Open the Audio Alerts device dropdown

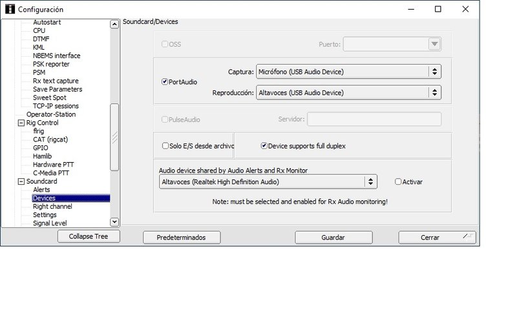coord(268,182)
